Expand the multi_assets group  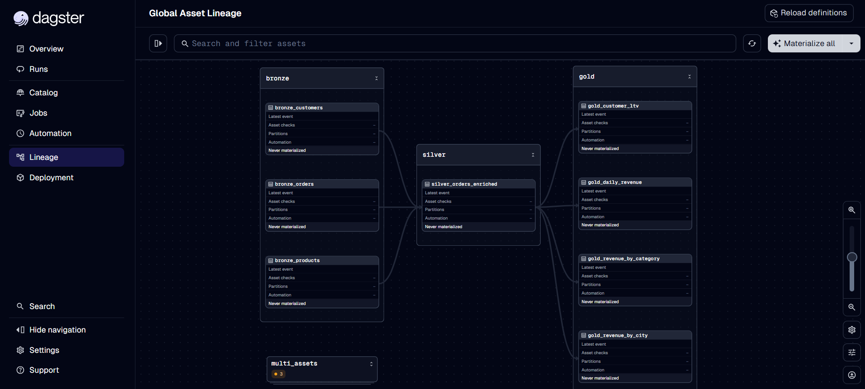point(371,364)
